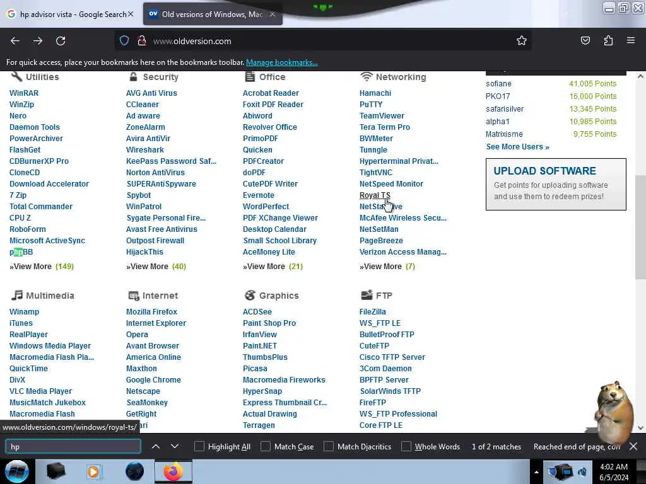
Task: Expand View More under Networking
Action: [387, 267]
